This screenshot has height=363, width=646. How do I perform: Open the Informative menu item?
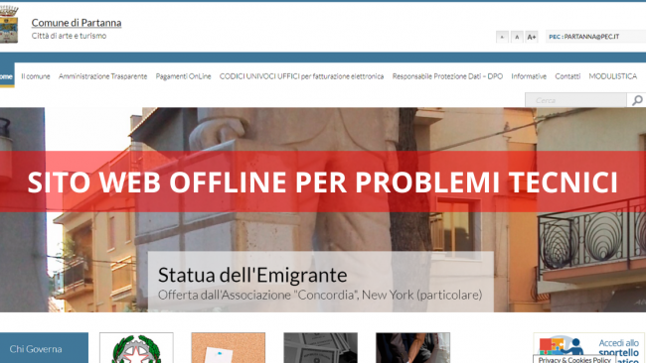(529, 76)
